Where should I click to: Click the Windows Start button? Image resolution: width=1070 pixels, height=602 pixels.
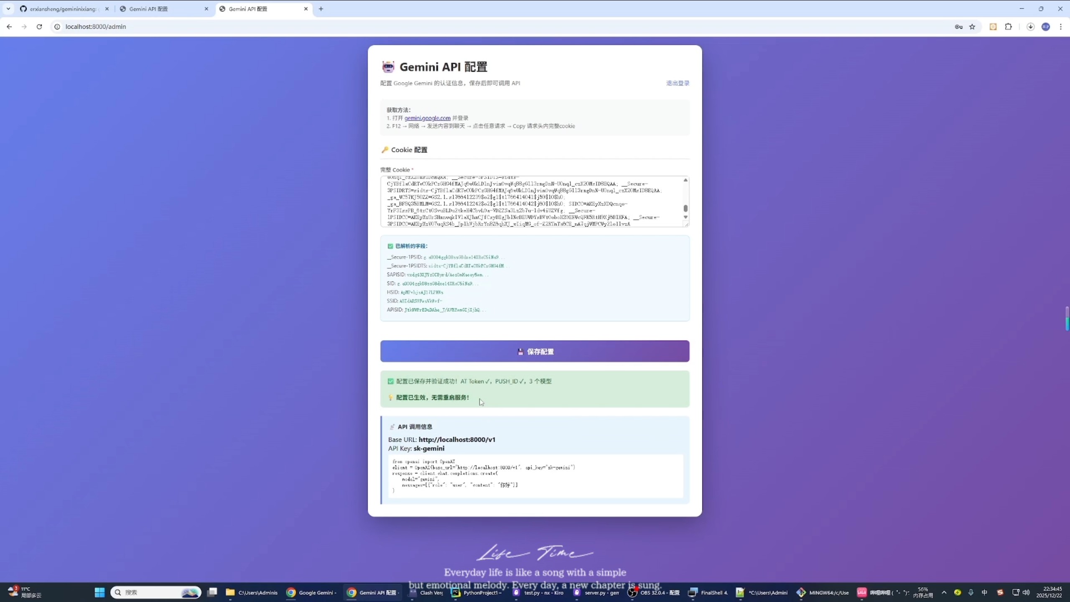(x=99, y=592)
